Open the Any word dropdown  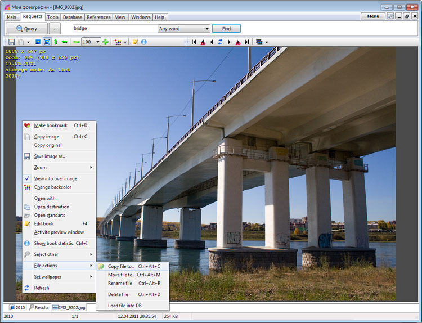pos(184,29)
